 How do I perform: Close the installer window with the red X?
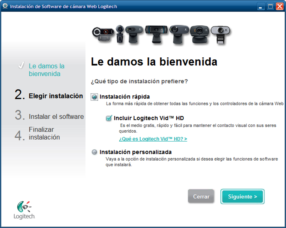click(280, 6)
